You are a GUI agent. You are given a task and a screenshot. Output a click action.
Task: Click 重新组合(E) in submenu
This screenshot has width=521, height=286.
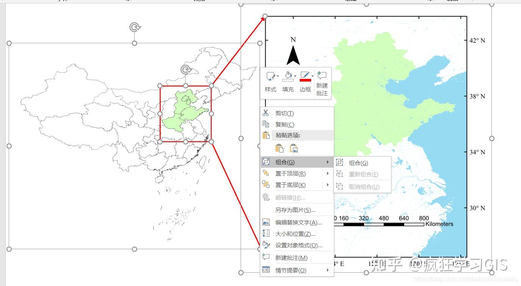click(363, 174)
